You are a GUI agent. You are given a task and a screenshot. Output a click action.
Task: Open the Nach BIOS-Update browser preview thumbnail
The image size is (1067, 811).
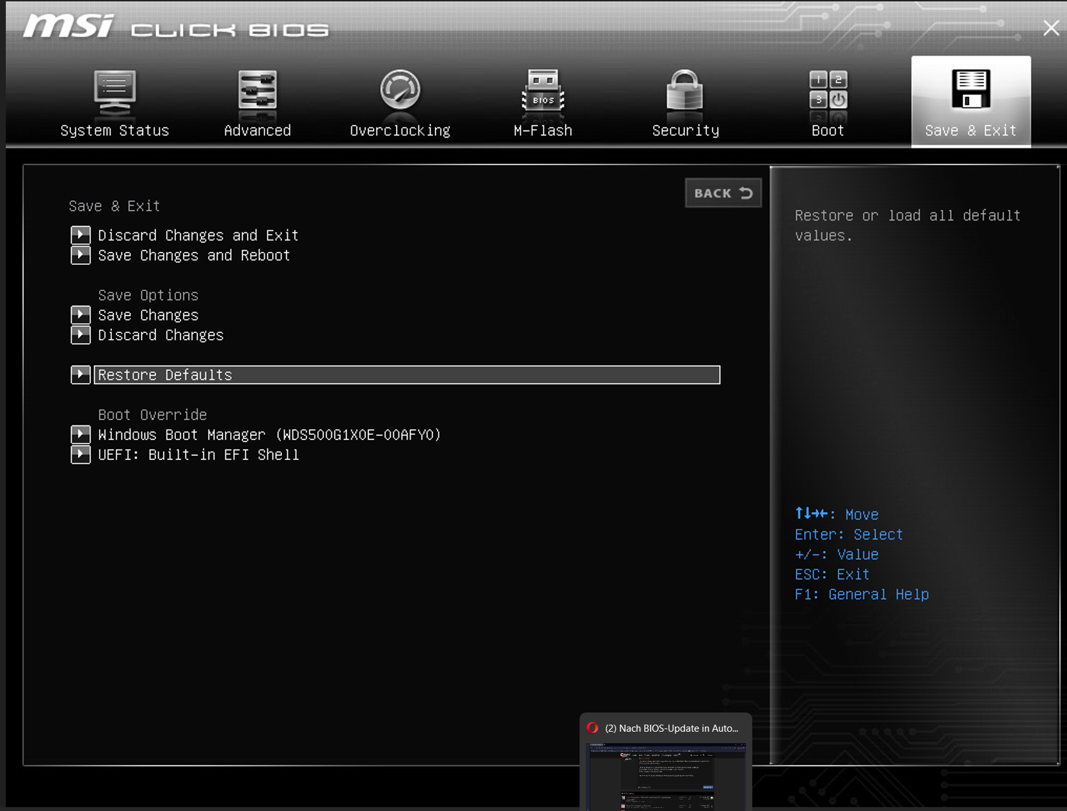[666, 776]
